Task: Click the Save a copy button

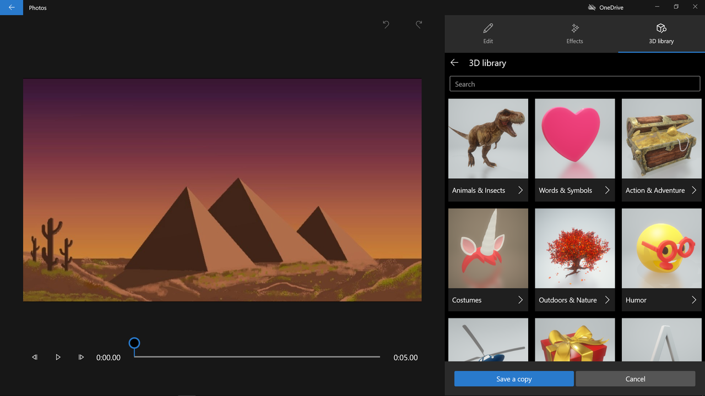Action: 514,379
